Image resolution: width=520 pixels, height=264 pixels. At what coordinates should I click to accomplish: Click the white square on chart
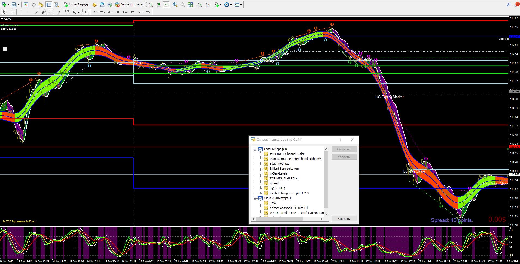5,49
